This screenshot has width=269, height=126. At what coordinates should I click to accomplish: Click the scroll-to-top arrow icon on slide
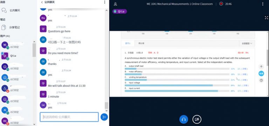pyautogui.click(x=261, y=67)
